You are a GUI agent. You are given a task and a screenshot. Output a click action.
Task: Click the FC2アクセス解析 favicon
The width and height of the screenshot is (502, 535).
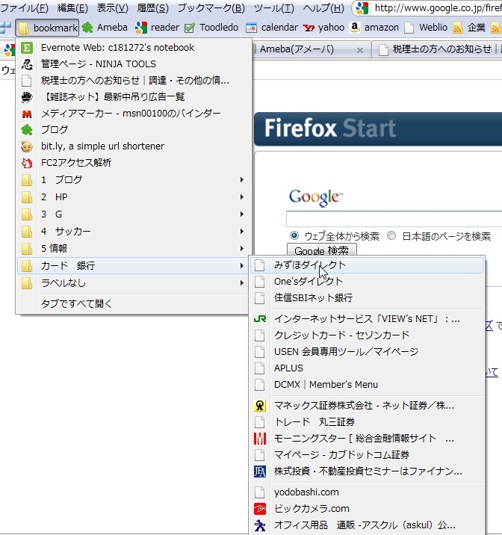click(x=27, y=163)
